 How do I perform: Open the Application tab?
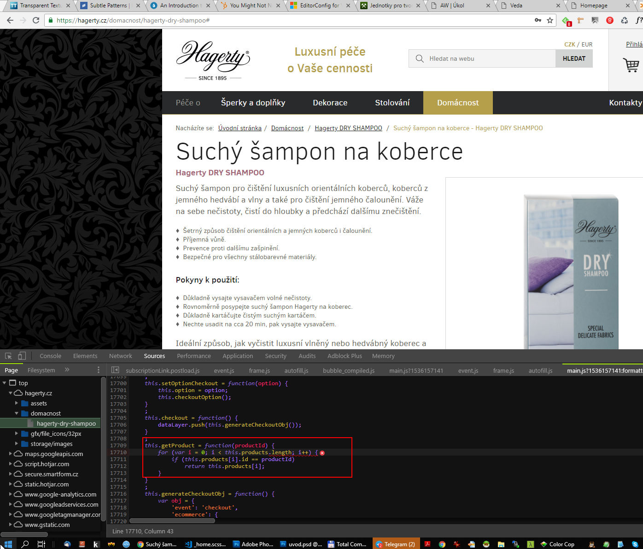238,356
